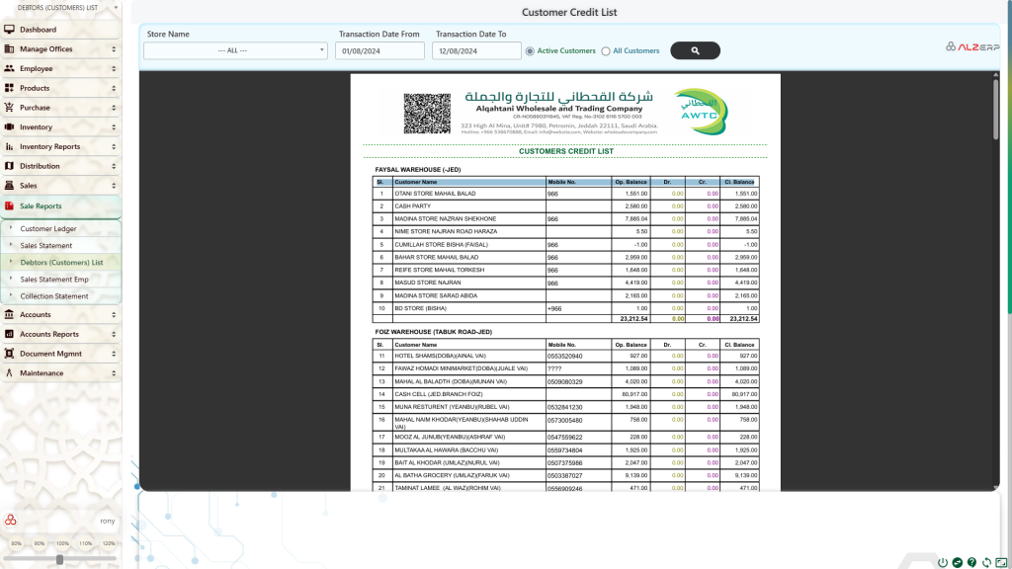Open the help question mark icon
Image resolution: width=1012 pixels, height=569 pixels.
(x=972, y=562)
